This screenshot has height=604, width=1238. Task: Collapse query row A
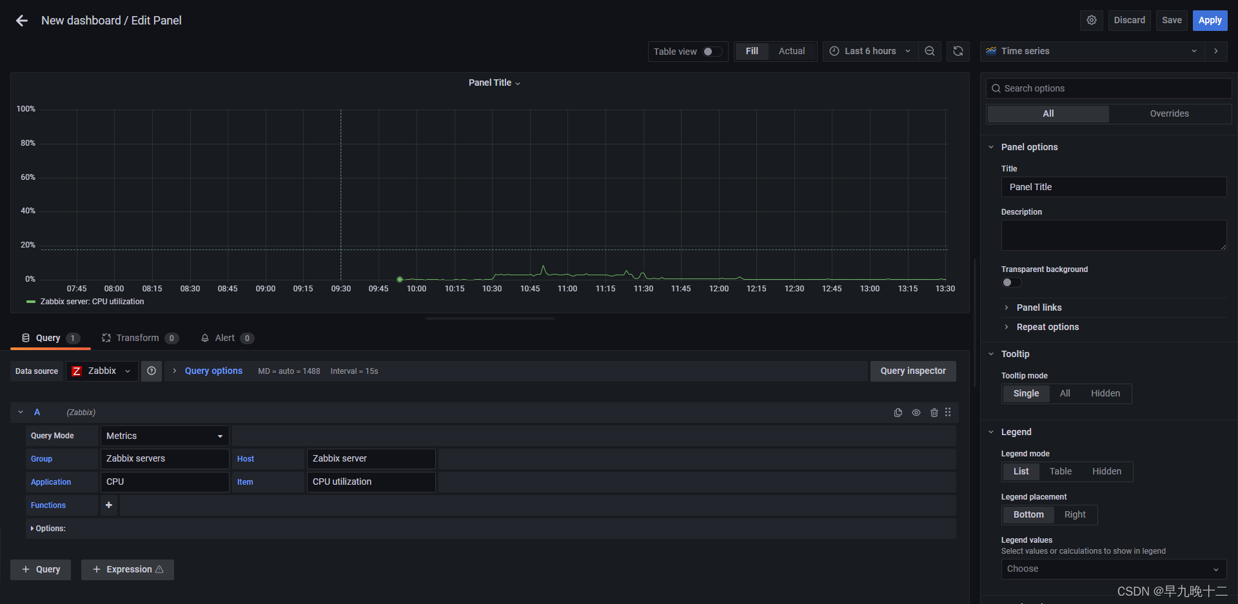click(21, 412)
